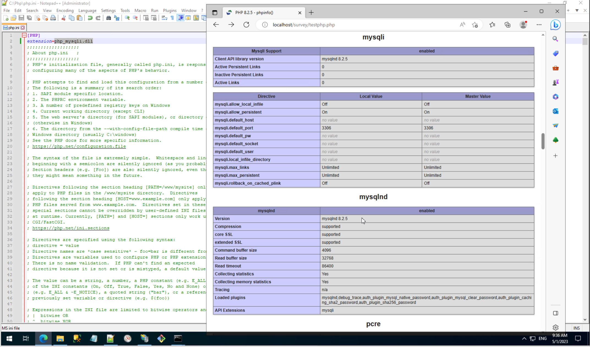590x347 pixels.
Task: Click the localhost/survey/testphp.php address bar
Action: click(304, 25)
